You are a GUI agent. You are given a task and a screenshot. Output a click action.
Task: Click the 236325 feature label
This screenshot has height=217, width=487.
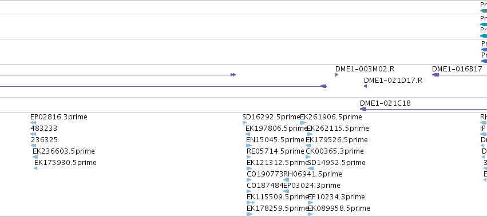click(44, 140)
